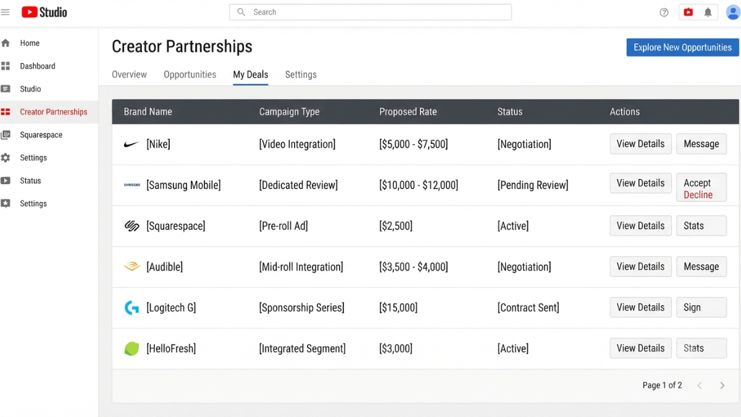Click the red Create video icon
Image resolution: width=741 pixels, height=417 pixels.
tap(689, 12)
